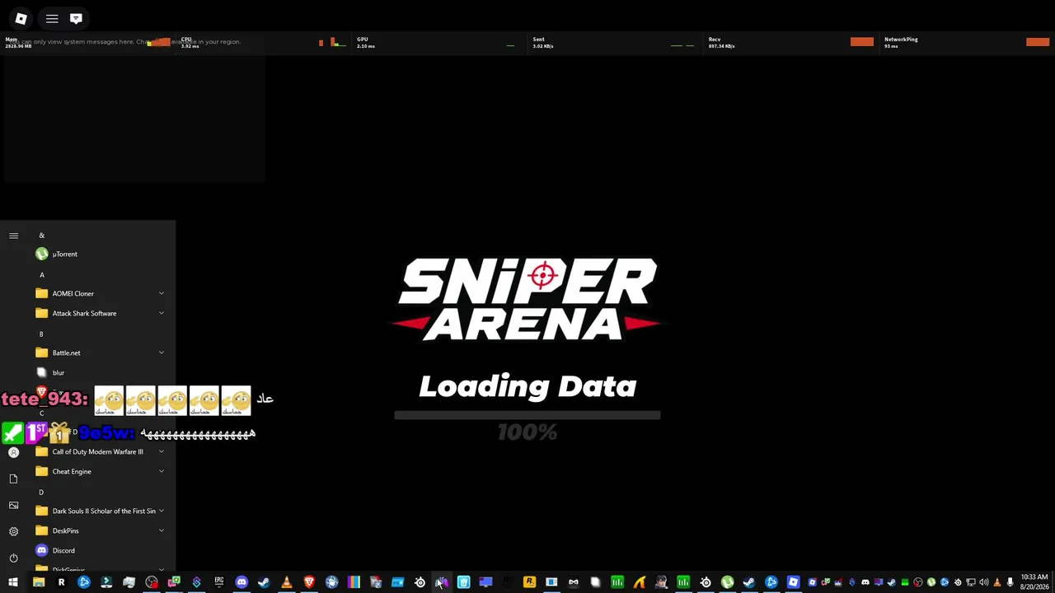This screenshot has width=1055, height=593.
Task: Expand the Attack Shark Software chevron
Action: [x=162, y=313]
